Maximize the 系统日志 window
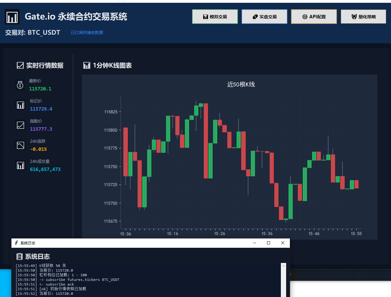Viewport: 391px width, 297px height. click(x=269, y=243)
